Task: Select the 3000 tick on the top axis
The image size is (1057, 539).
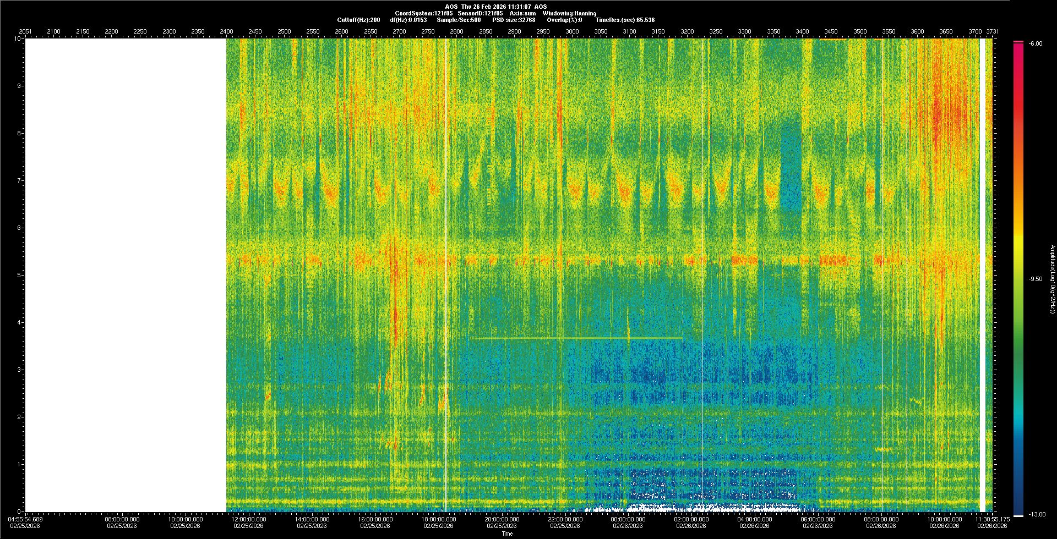Action: (572, 31)
